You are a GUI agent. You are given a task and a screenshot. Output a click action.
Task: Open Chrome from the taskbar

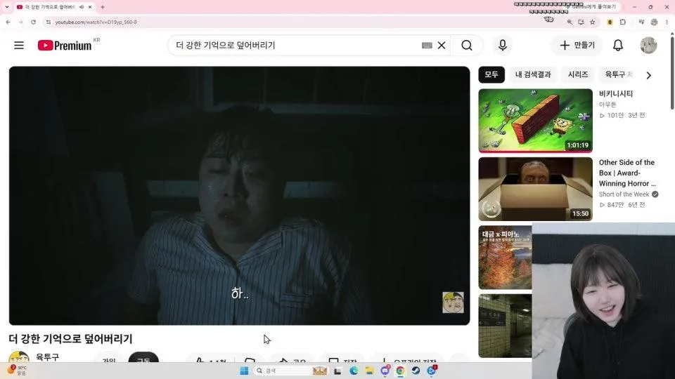[x=400, y=371]
